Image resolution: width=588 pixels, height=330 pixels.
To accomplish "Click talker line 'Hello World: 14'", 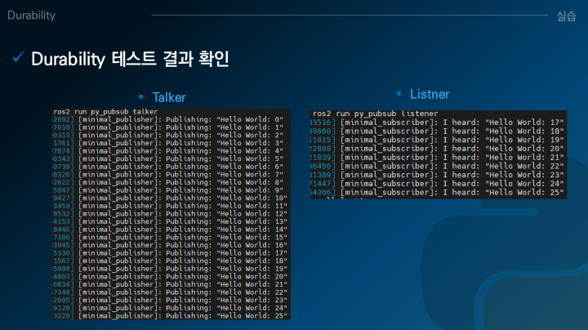I will pos(170,230).
